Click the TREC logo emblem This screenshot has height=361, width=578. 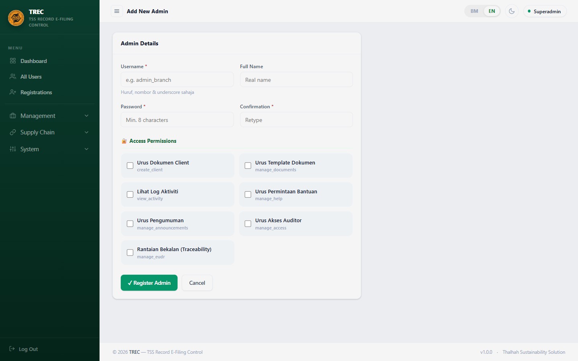pos(16,18)
